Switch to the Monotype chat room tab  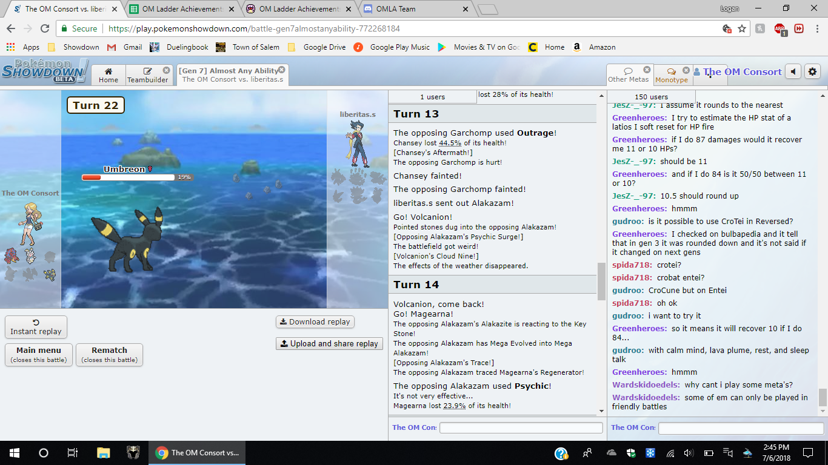coord(672,75)
